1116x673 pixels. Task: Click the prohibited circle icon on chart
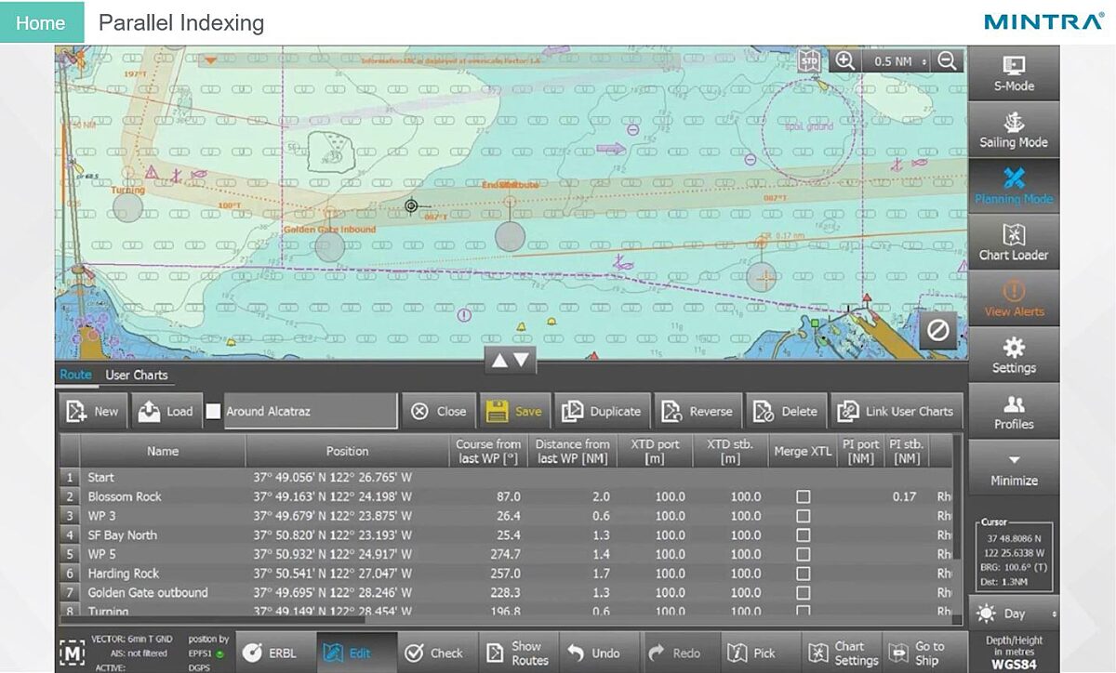pyautogui.click(x=937, y=330)
